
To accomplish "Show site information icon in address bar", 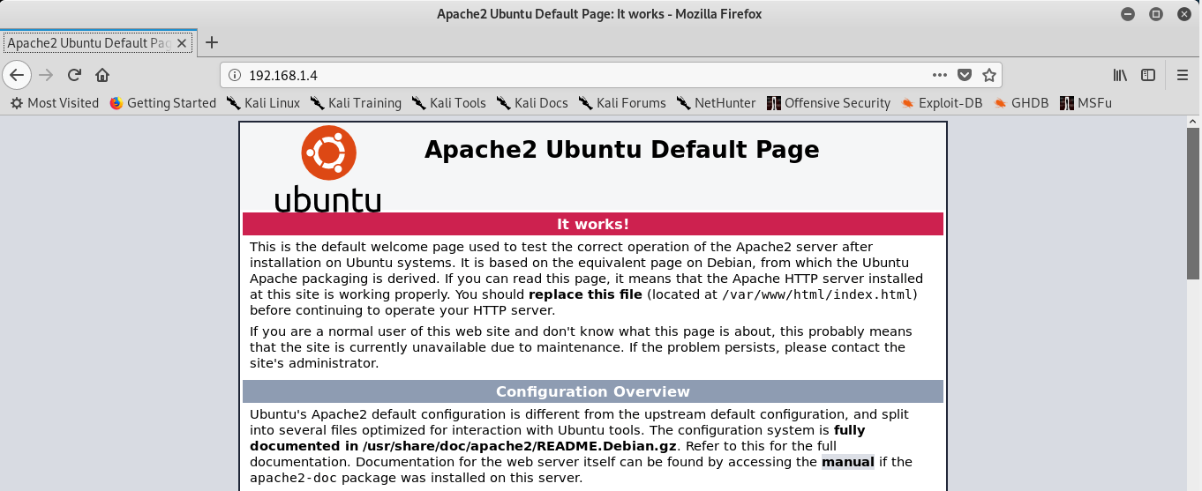I will pos(235,75).
